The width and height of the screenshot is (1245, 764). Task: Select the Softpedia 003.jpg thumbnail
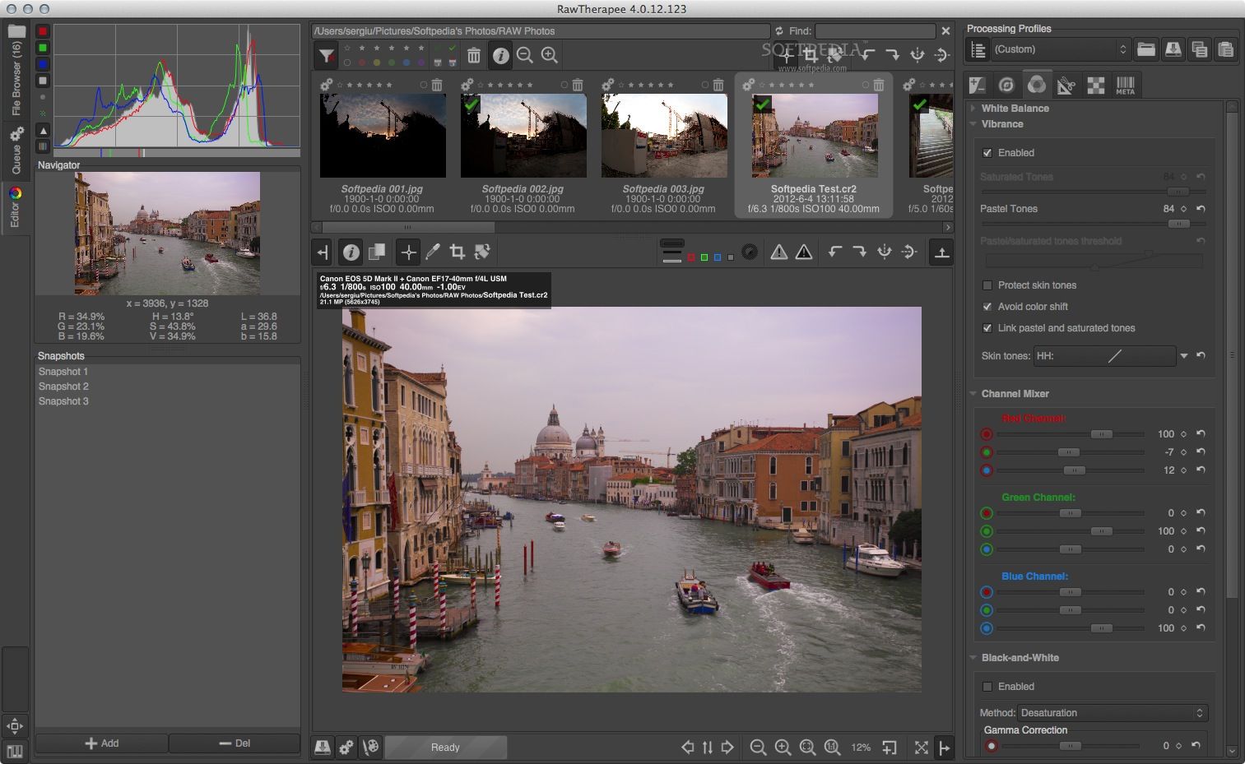tap(664, 136)
